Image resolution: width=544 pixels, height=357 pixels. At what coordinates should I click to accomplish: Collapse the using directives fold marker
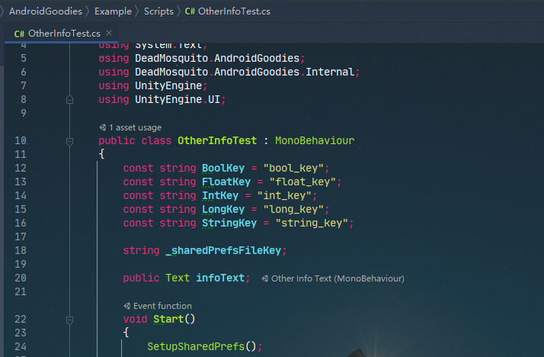click(69, 99)
